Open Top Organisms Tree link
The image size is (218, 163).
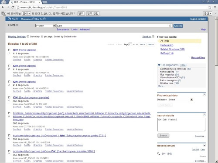(183, 65)
